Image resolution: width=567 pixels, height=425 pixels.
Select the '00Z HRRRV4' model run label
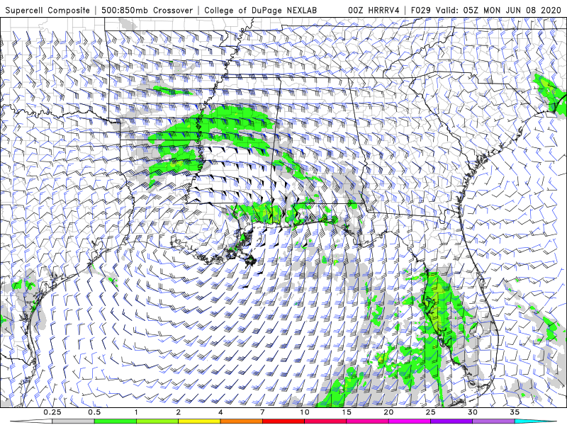(x=374, y=10)
